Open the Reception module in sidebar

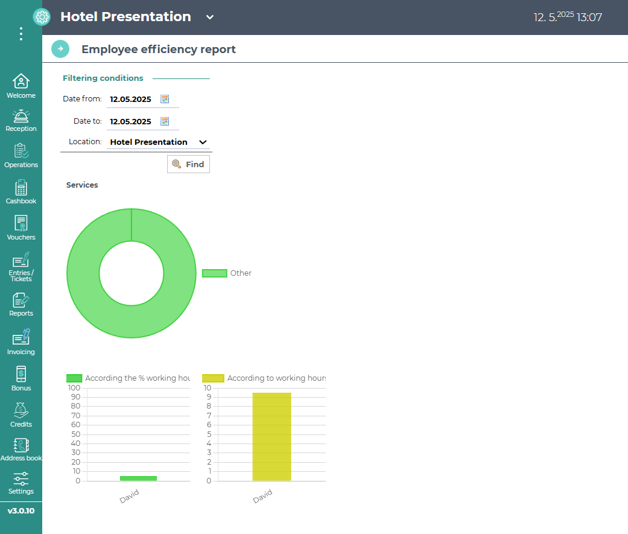(x=21, y=120)
